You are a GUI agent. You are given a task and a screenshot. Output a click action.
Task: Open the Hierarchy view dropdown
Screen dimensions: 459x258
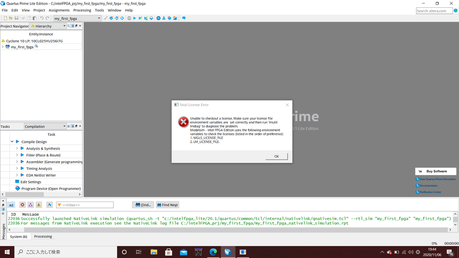[48, 26]
